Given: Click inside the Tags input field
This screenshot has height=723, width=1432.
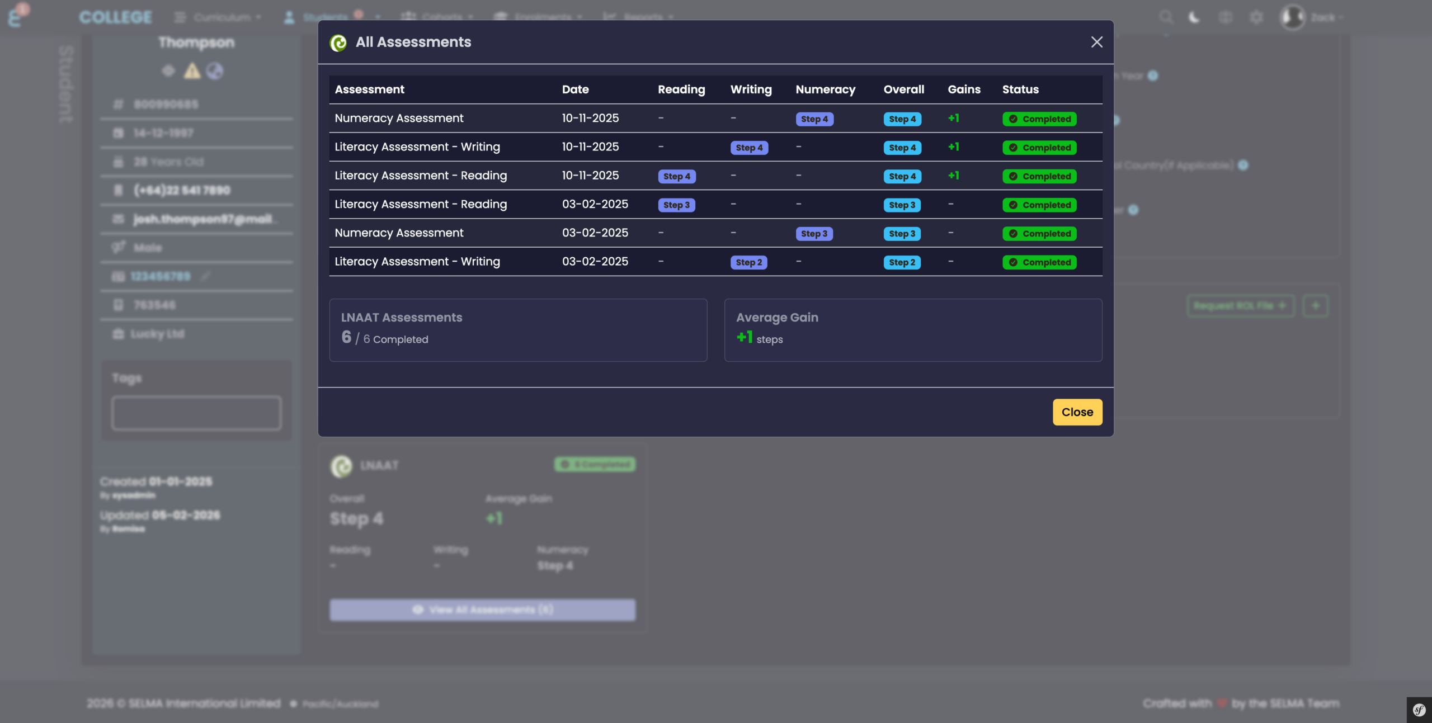Looking at the screenshot, I should (196, 413).
